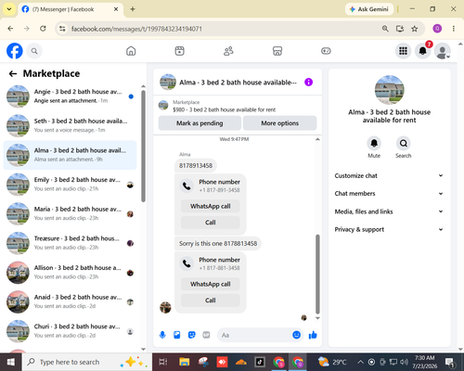
Task: Record a voice clip with microphone icon
Action: (162, 335)
